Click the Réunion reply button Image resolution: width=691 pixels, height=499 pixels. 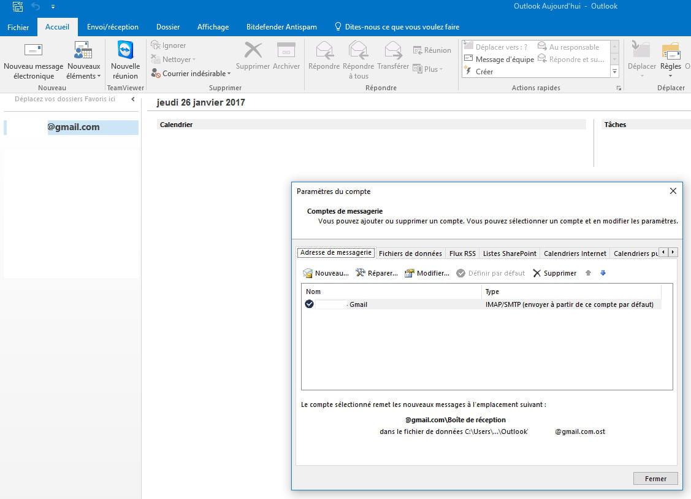432,50
